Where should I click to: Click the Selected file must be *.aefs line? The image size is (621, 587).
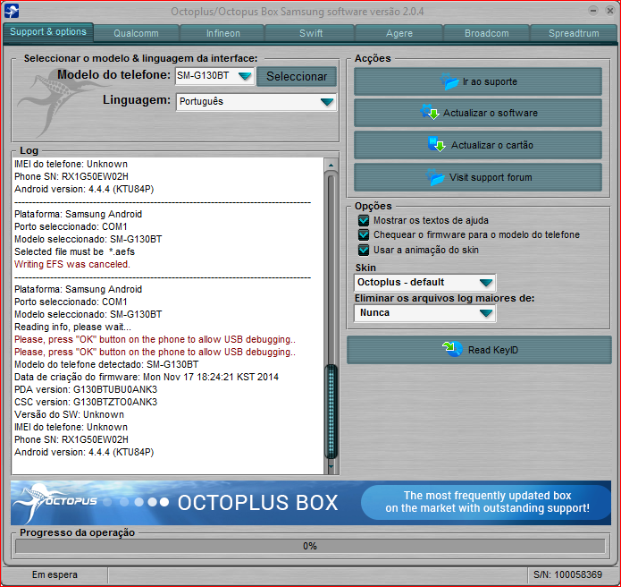click(x=74, y=251)
